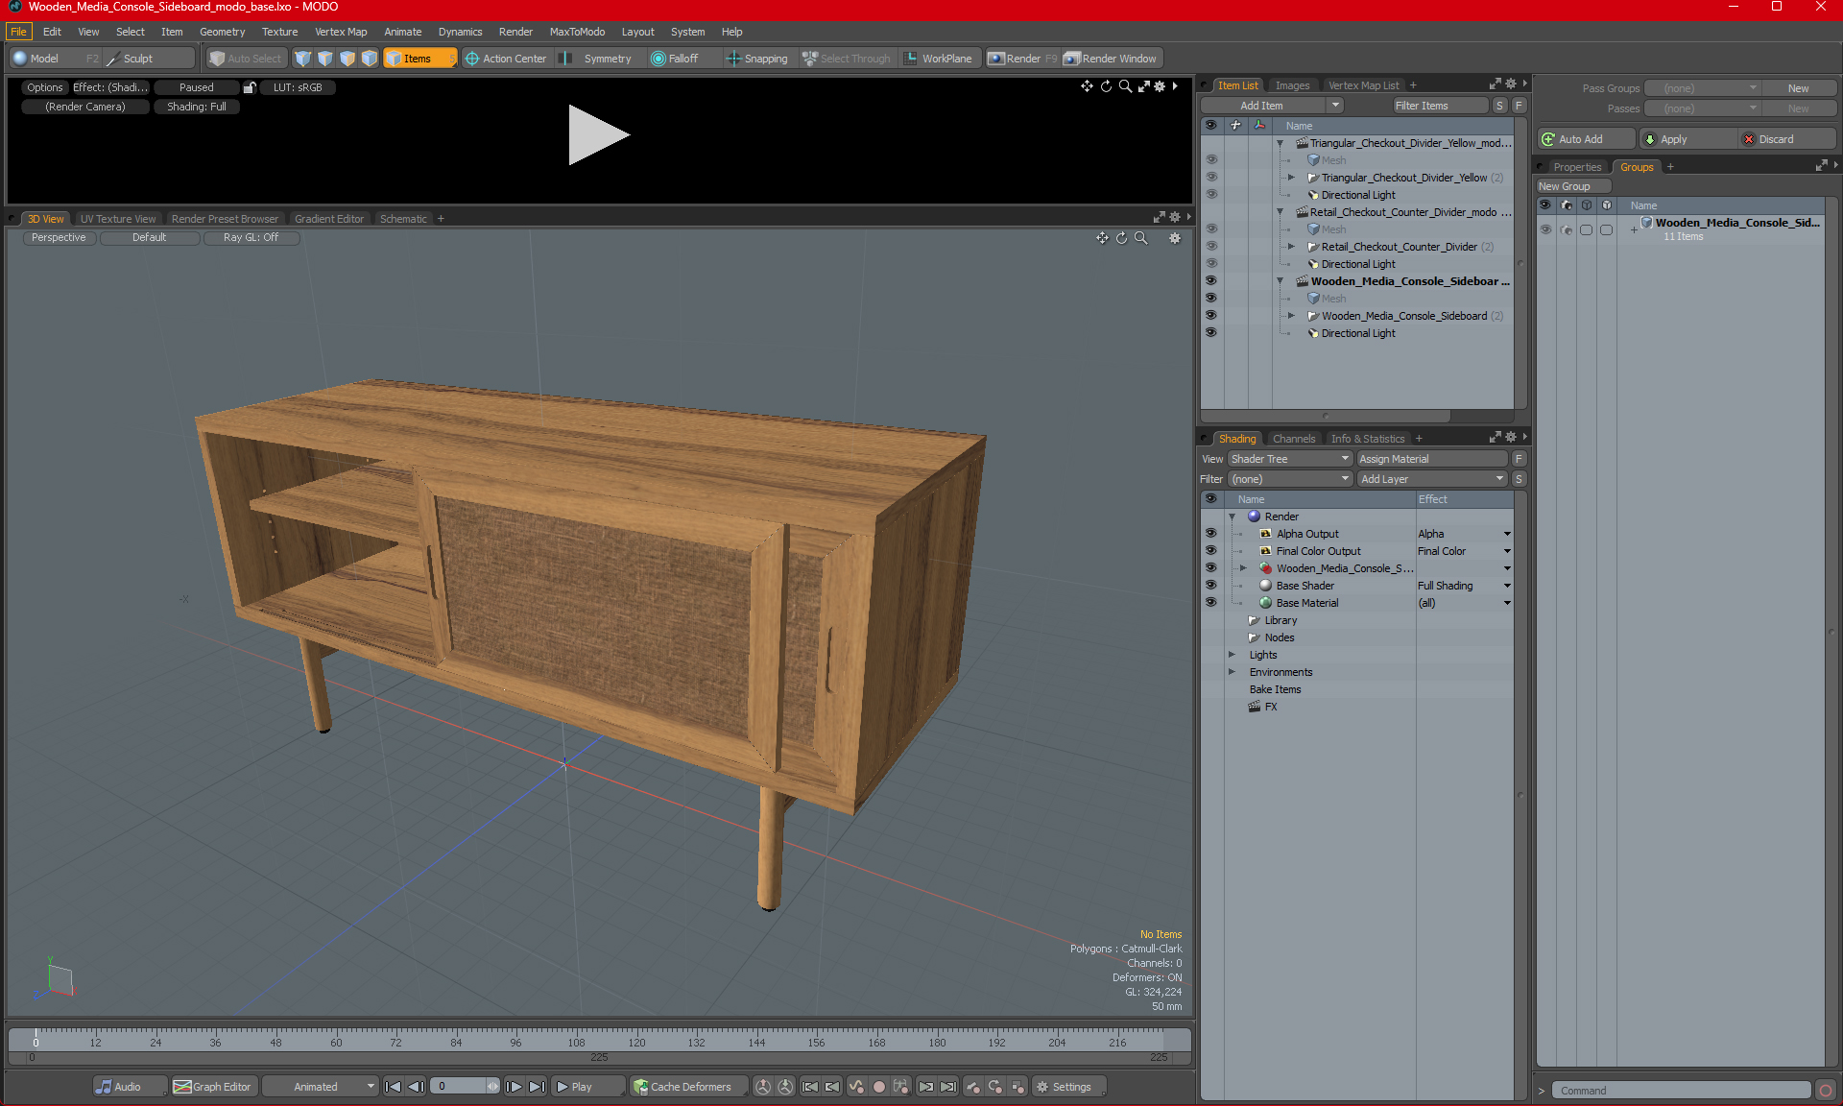Hide the Wooden_Media_Console_Sideboard scene item
Viewport: 1843px width, 1106px height.
[1210, 281]
